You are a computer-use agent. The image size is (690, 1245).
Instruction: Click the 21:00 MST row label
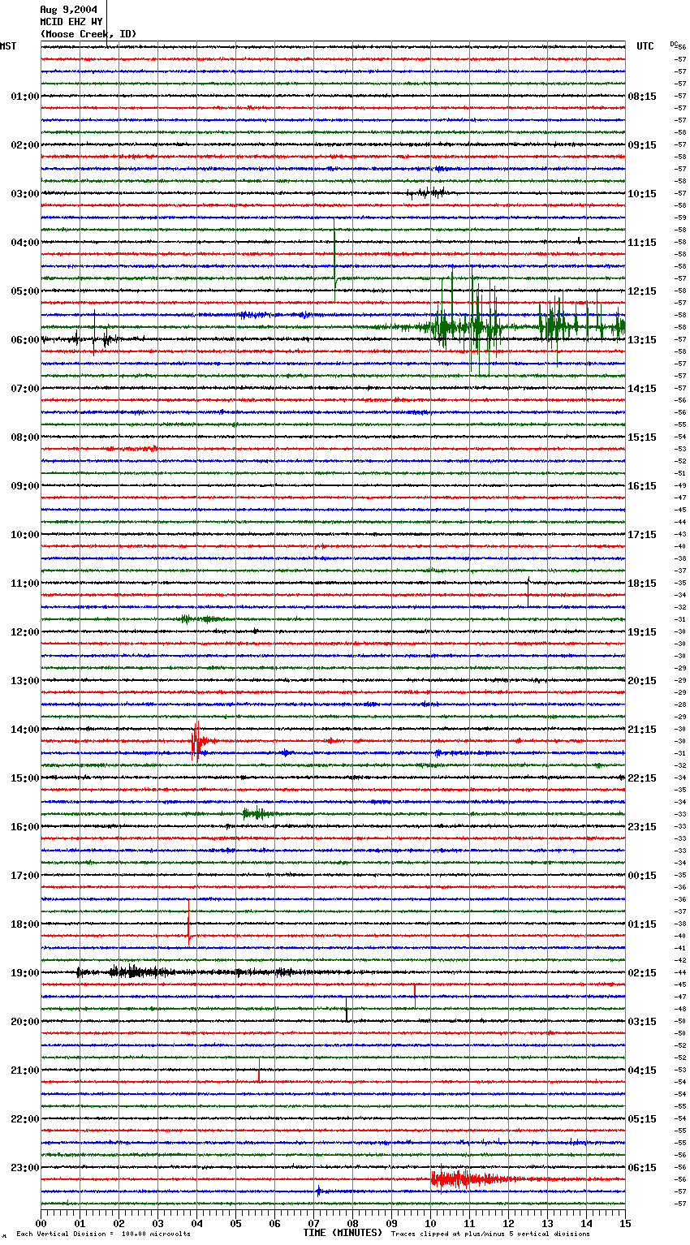[24, 1071]
